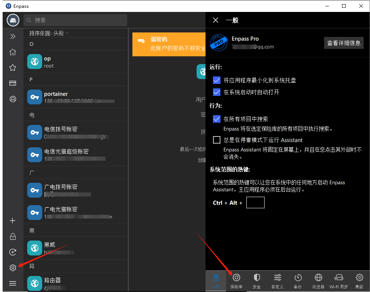Expand the sidebar with double-chevron icon
The image size is (370, 292).
13,36
